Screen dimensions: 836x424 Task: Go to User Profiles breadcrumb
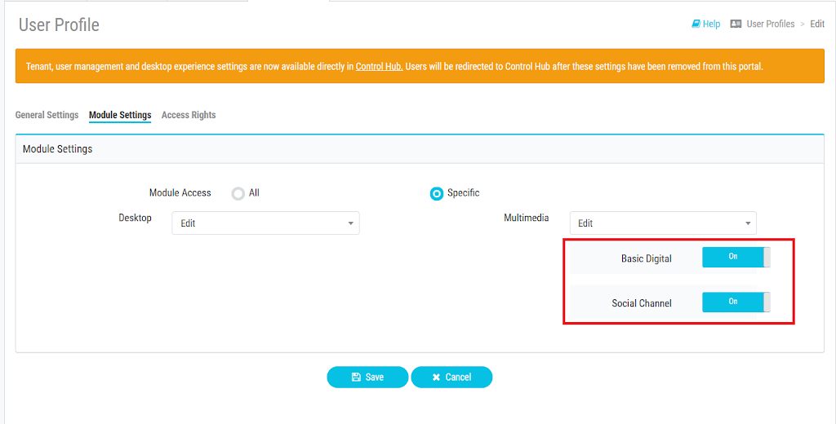pyautogui.click(x=771, y=24)
